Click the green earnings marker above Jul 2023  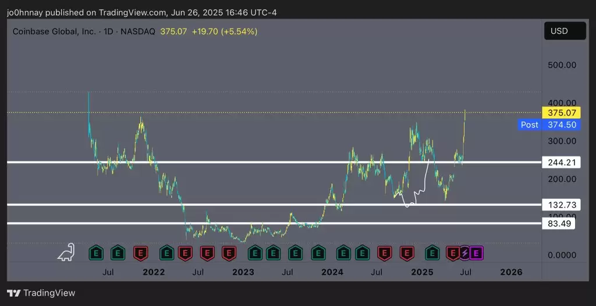point(295,253)
